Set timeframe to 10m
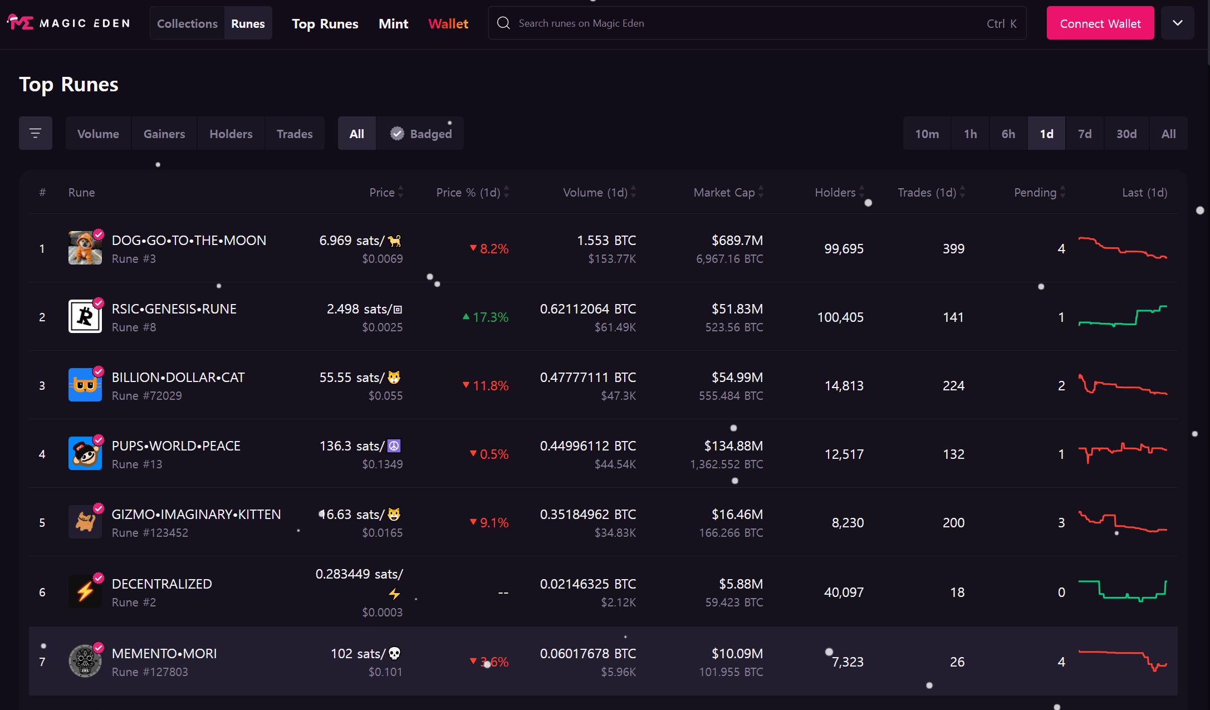 [x=927, y=134]
